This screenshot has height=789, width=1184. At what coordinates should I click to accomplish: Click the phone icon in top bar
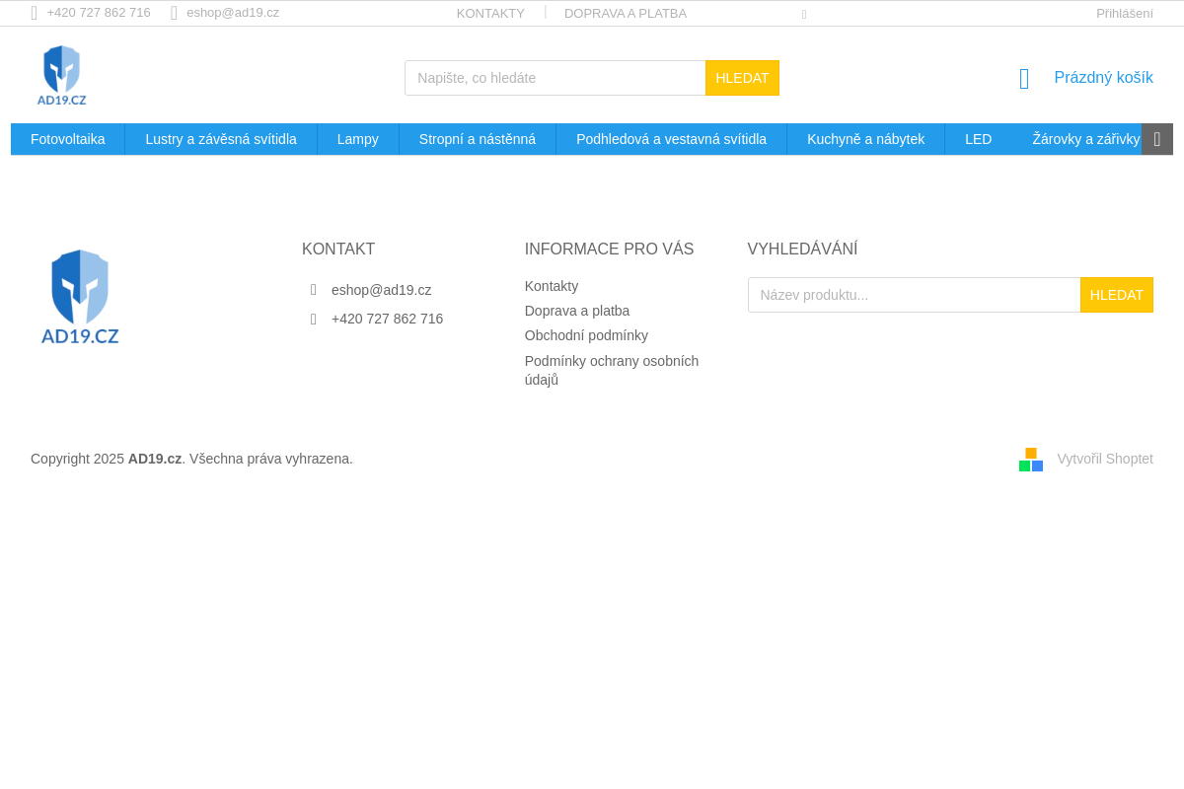35,13
